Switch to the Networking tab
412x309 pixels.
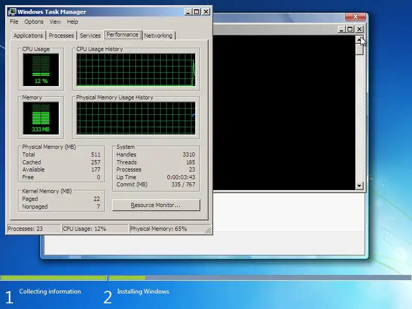(x=158, y=36)
